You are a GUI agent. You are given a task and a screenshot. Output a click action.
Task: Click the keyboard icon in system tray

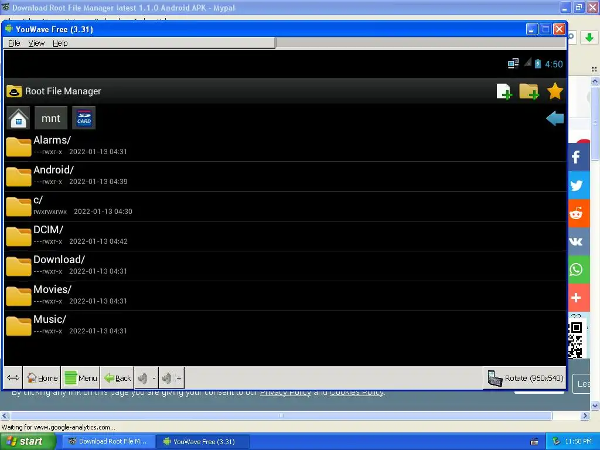(x=534, y=442)
